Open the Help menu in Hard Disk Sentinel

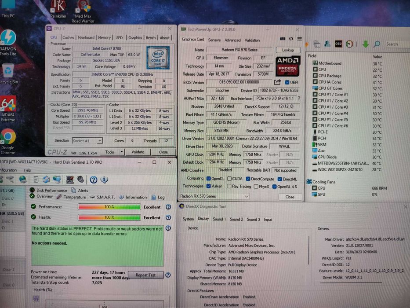coord(27,170)
